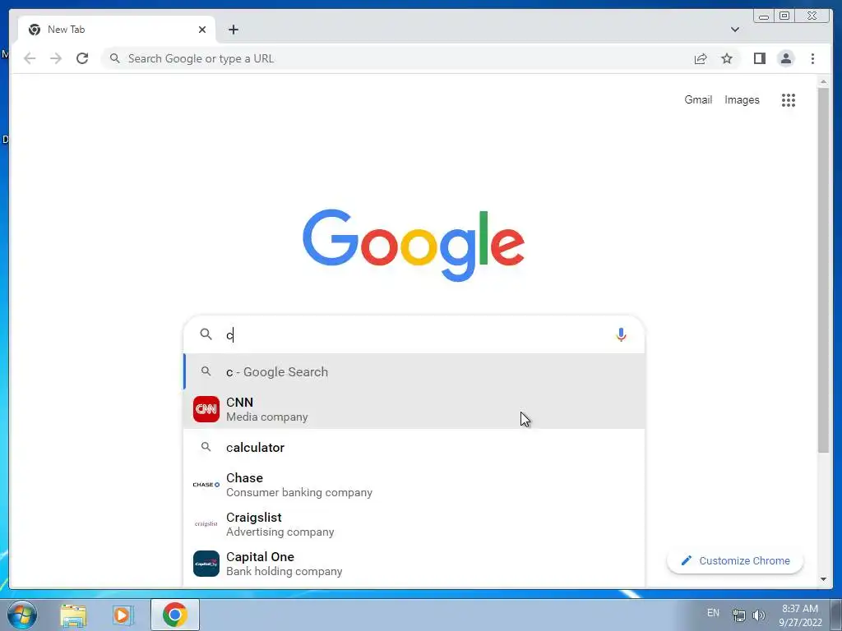
Task: Click the CNN logo thumbnail
Action: [x=206, y=409]
